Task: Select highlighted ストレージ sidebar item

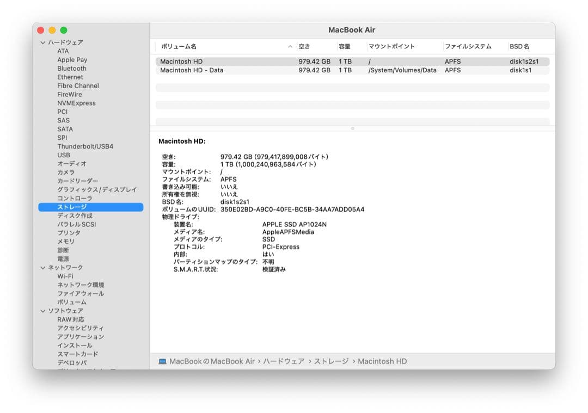Action: click(x=91, y=207)
